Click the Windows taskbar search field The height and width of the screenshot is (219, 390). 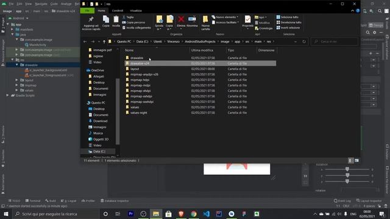(55, 214)
